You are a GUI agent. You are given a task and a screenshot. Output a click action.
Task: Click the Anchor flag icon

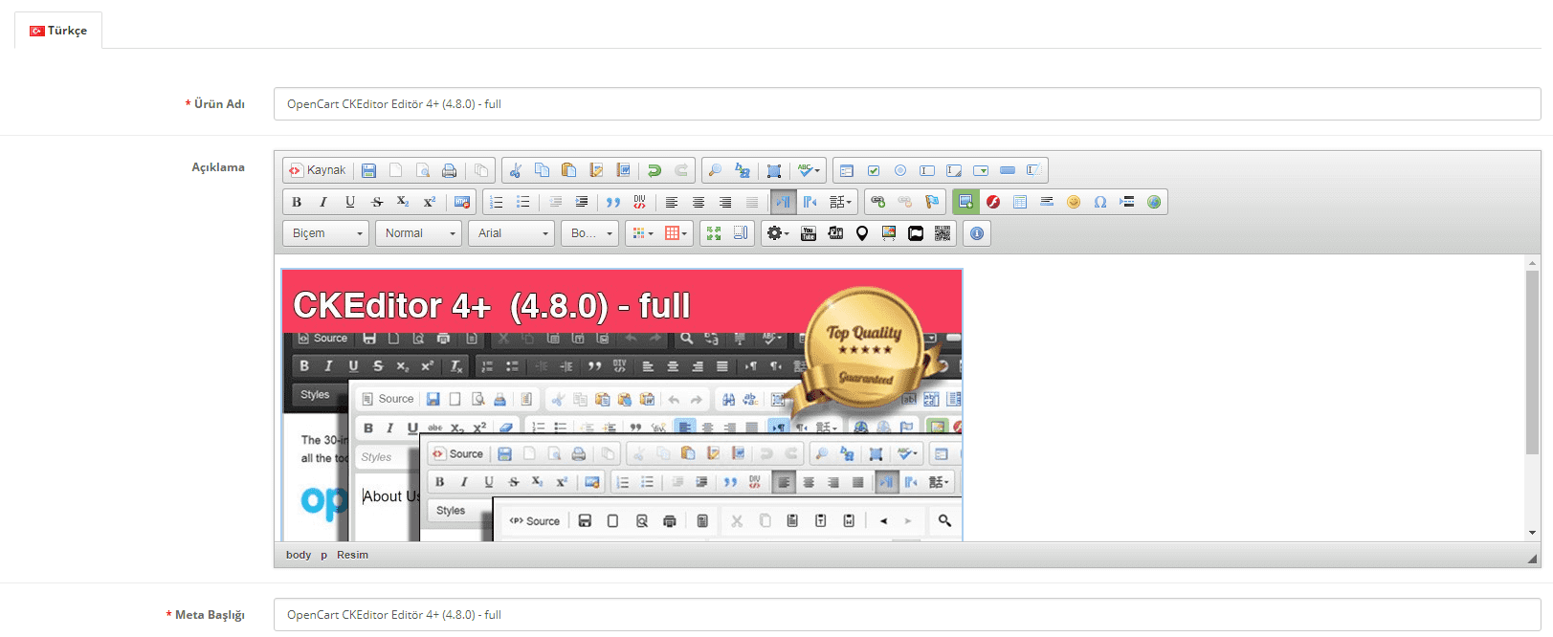[931, 202]
